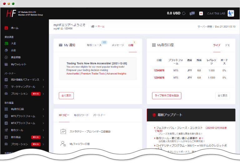Select the HFコピー tab
The height and width of the screenshot is (163, 240).
pyautogui.click(x=64, y=115)
